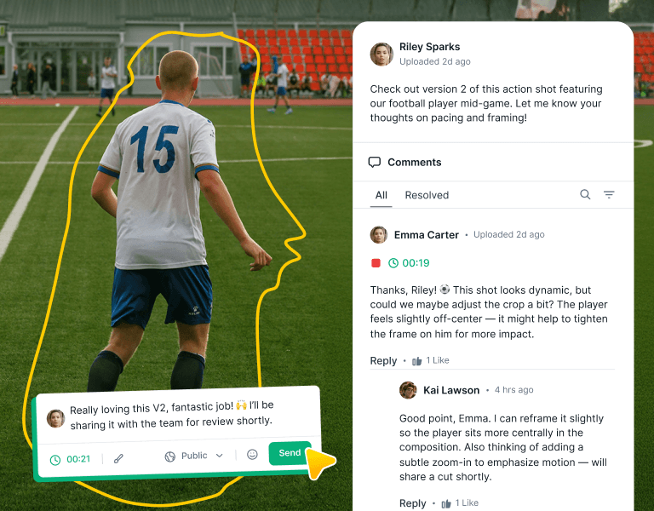Viewport: 654px width, 511px height.
Task: Click the red annotation color square
Action: [376, 263]
